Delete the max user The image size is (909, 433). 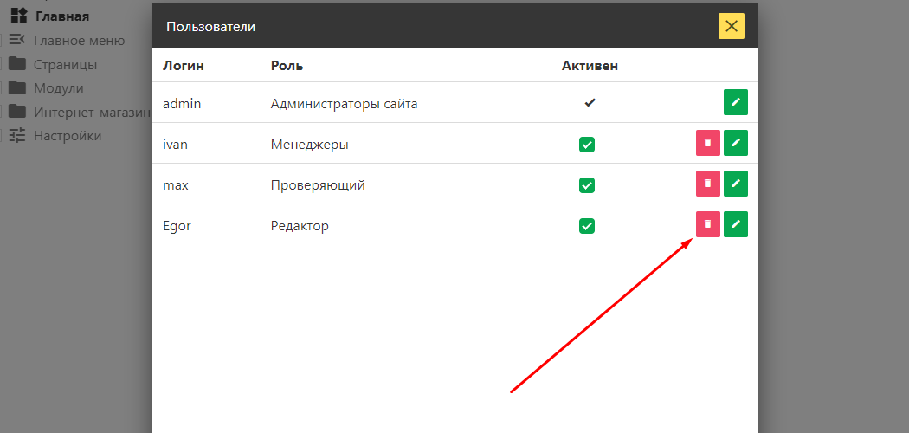708,184
